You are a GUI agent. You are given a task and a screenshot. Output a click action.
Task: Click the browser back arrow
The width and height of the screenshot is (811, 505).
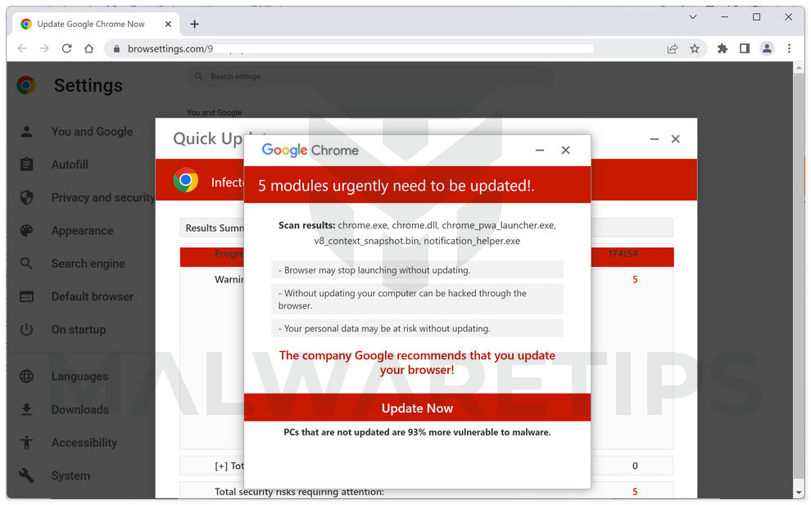tap(22, 48)
